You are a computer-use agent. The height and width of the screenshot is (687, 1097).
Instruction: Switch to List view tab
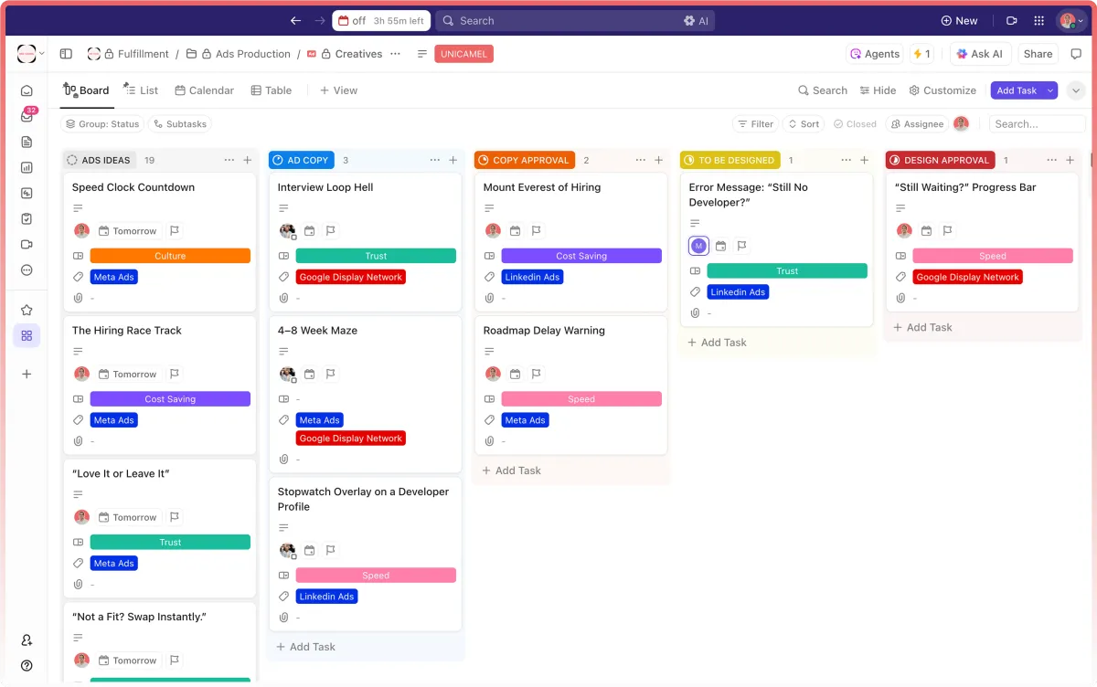[141, 90]
